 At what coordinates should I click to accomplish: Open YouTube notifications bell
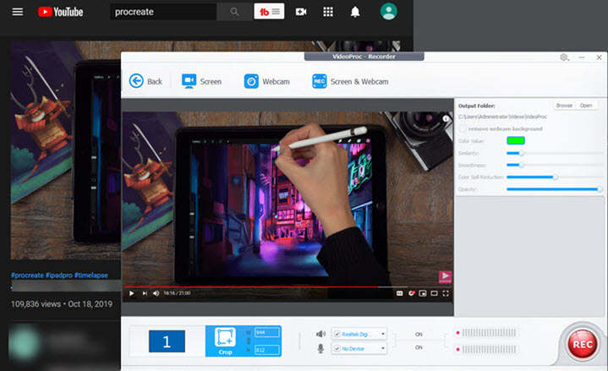pos(355,12)
